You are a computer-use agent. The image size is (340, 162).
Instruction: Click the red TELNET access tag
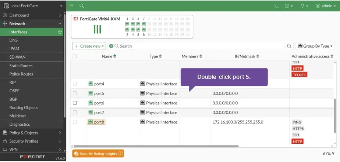300,75
